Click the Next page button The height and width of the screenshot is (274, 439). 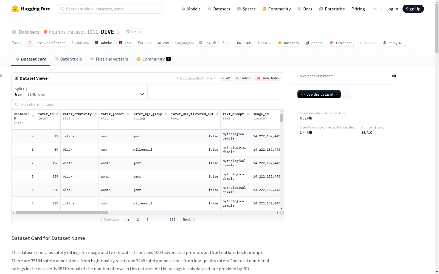click(x=189, y=219)
